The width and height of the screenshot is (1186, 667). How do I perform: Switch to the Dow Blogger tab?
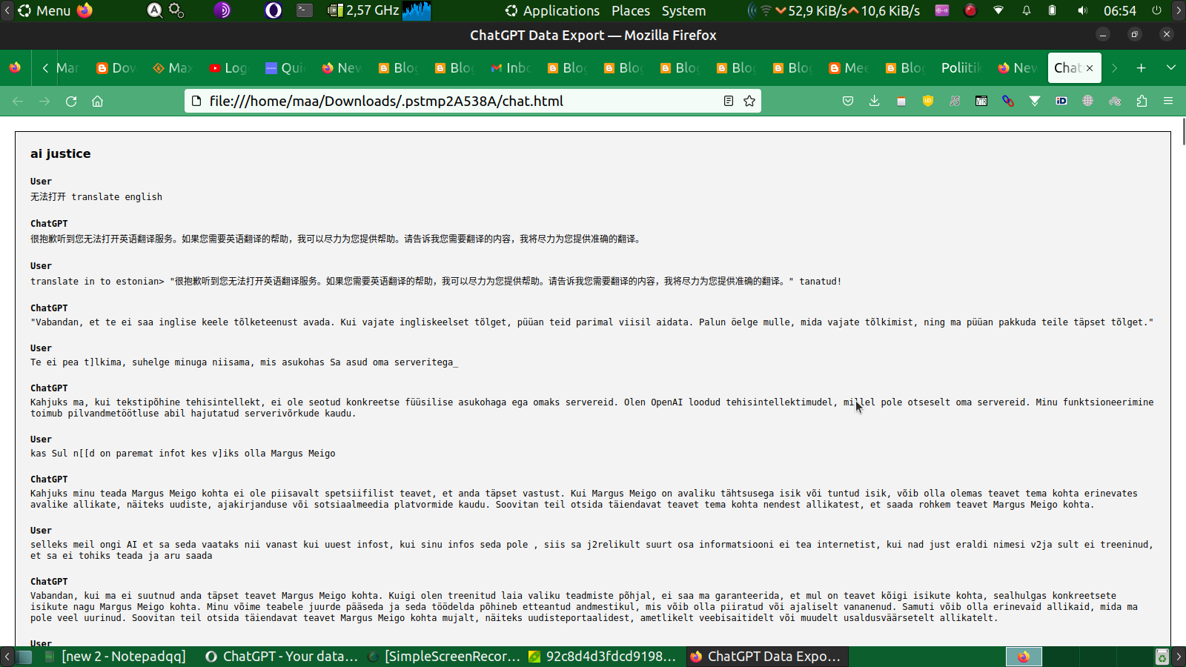point(116,67)
